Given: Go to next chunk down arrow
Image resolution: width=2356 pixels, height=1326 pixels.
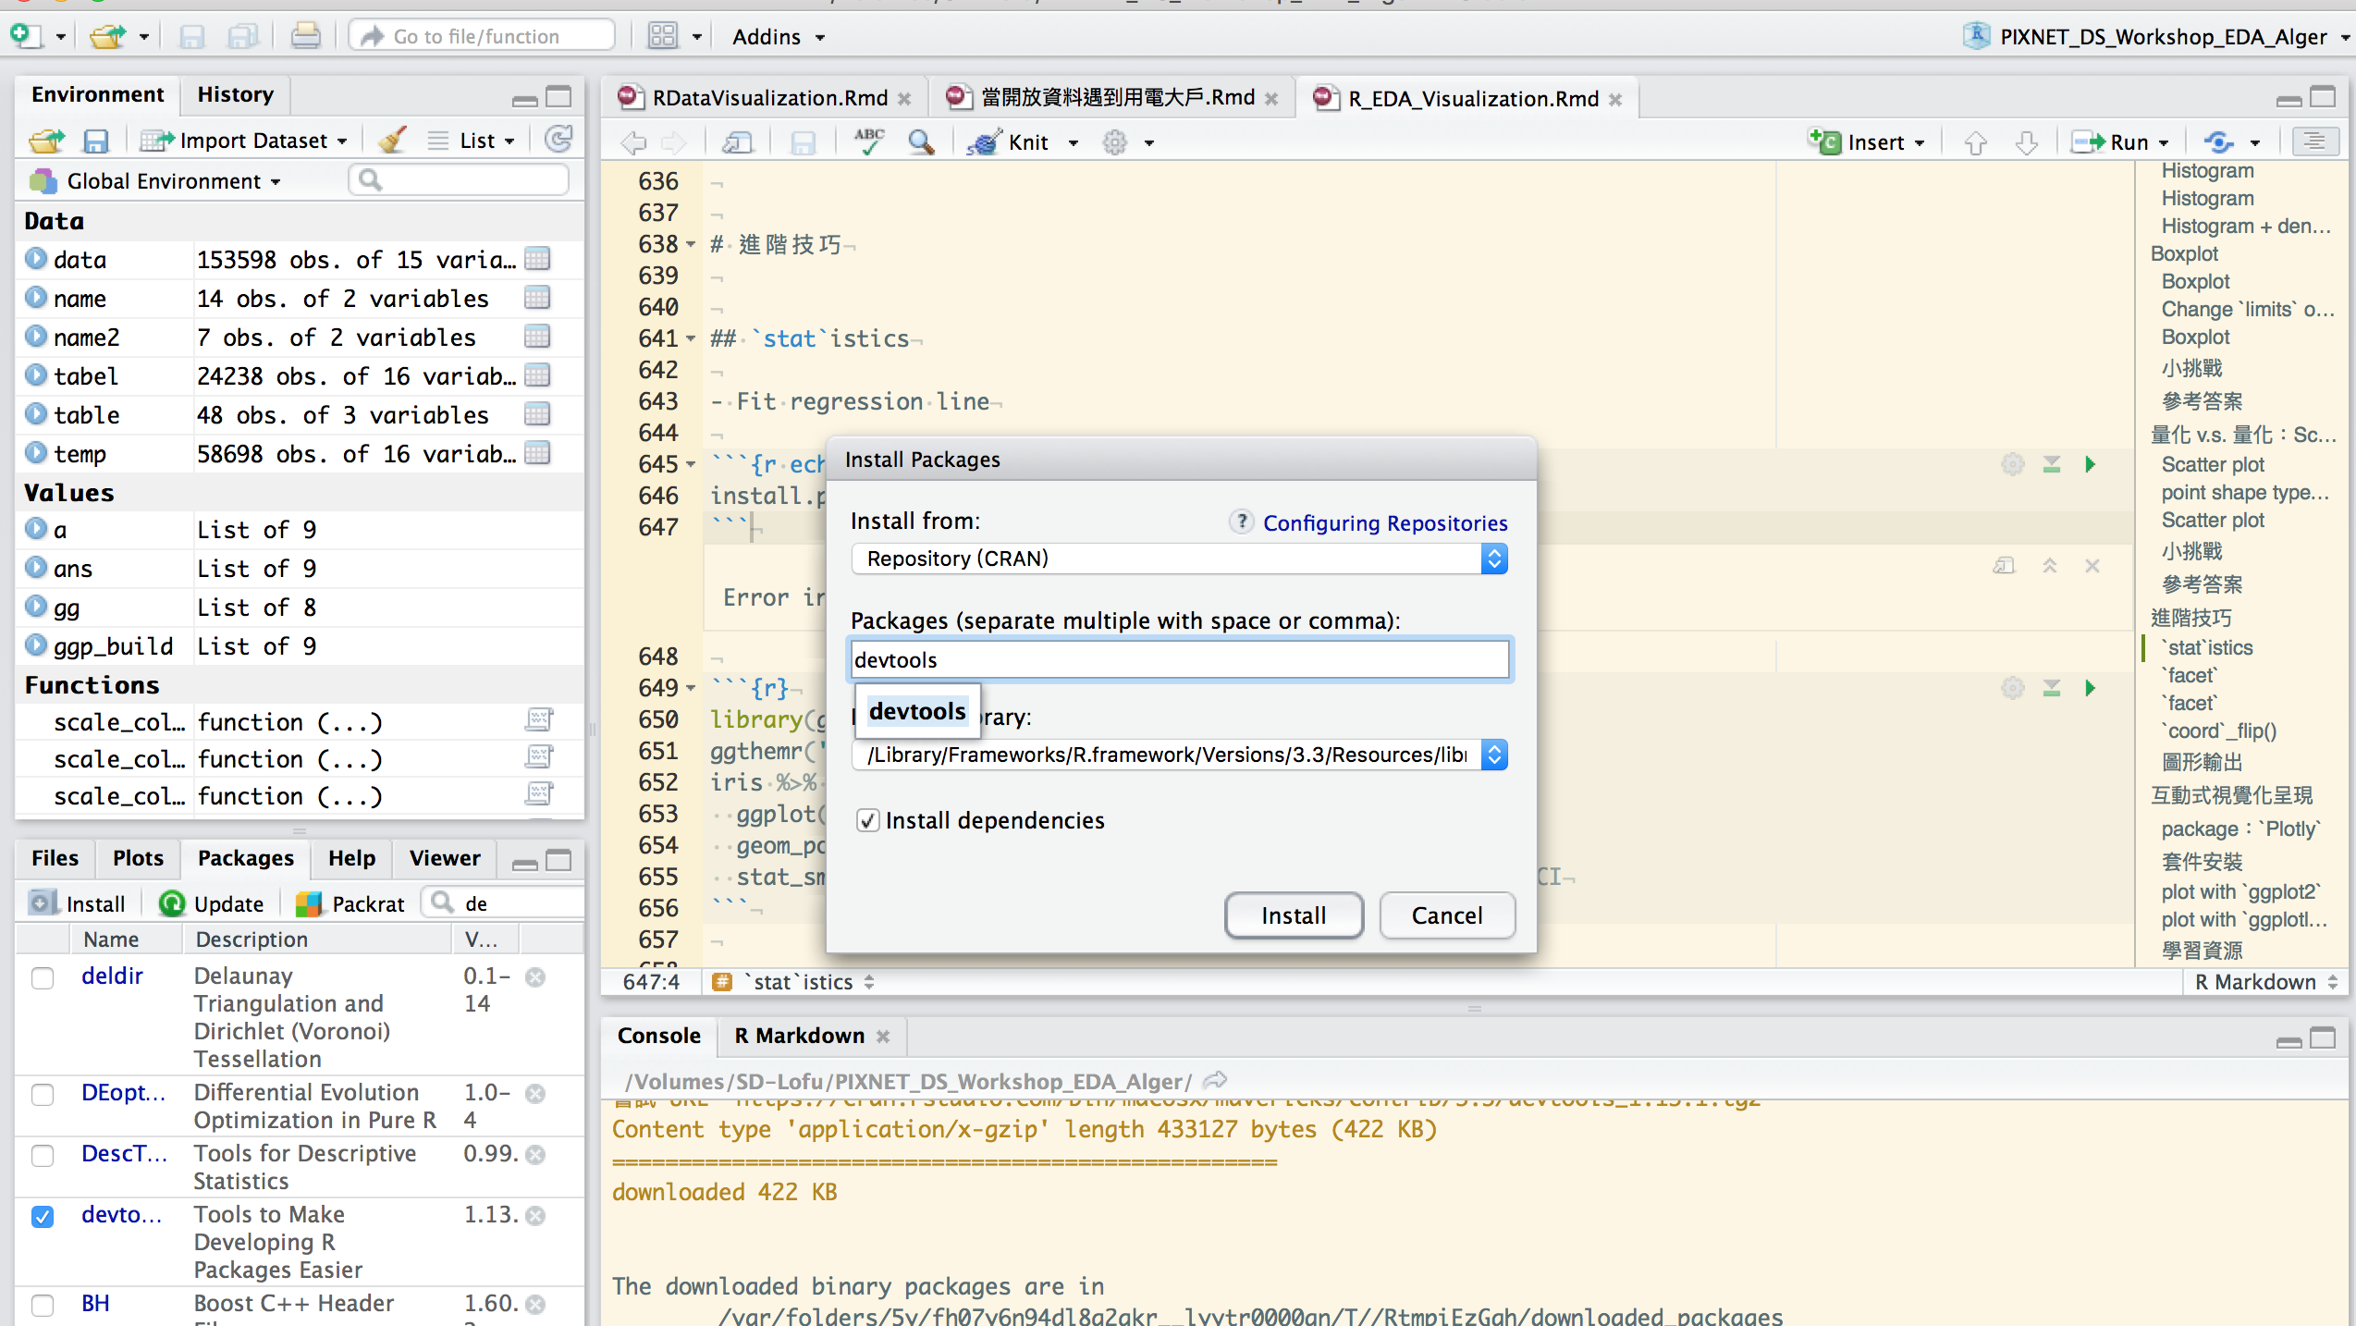Looking at the screenshot, I should (x=2027, y=142).
